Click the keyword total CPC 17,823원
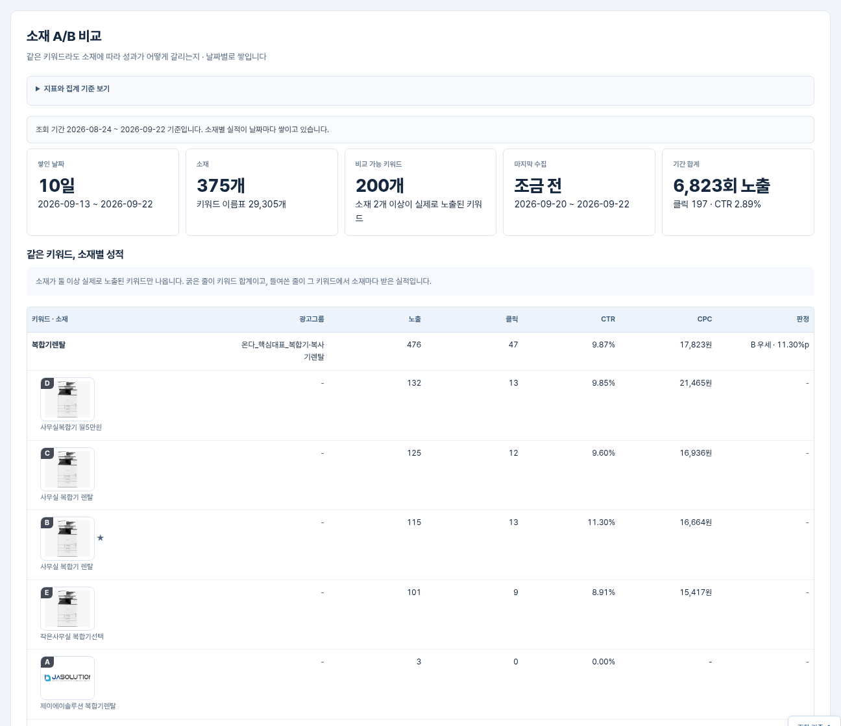 696,345
